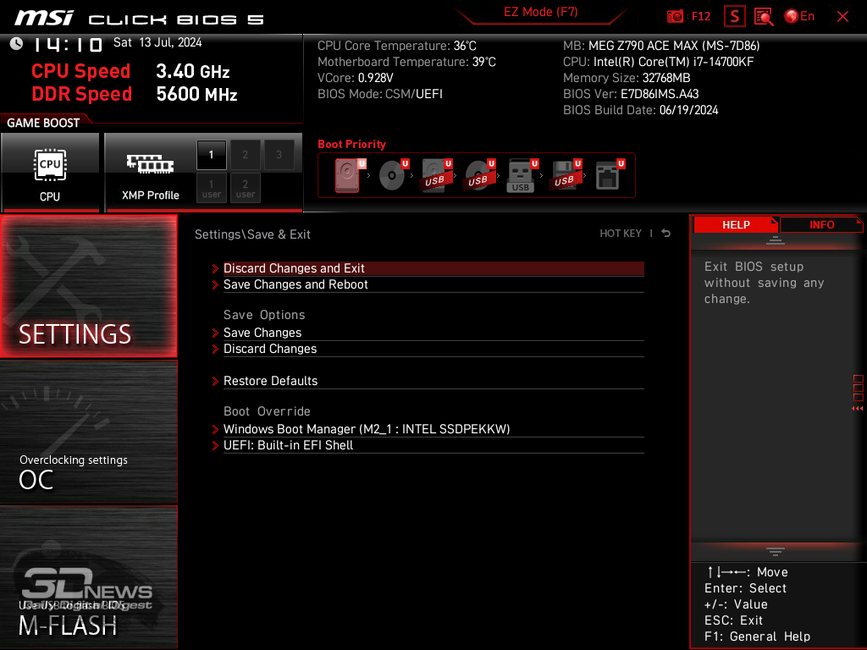Select Discard Changes and Exit
Viewport: 867px width, 650px height.
pyautogui.click(x=433, y=268)
